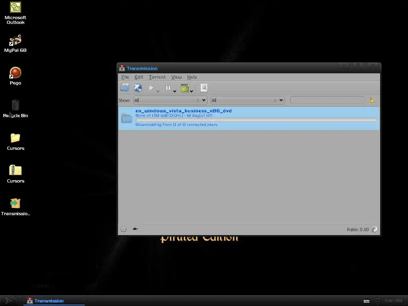
Task: Click the network tray icon beside clock
Action: point(378,301)
